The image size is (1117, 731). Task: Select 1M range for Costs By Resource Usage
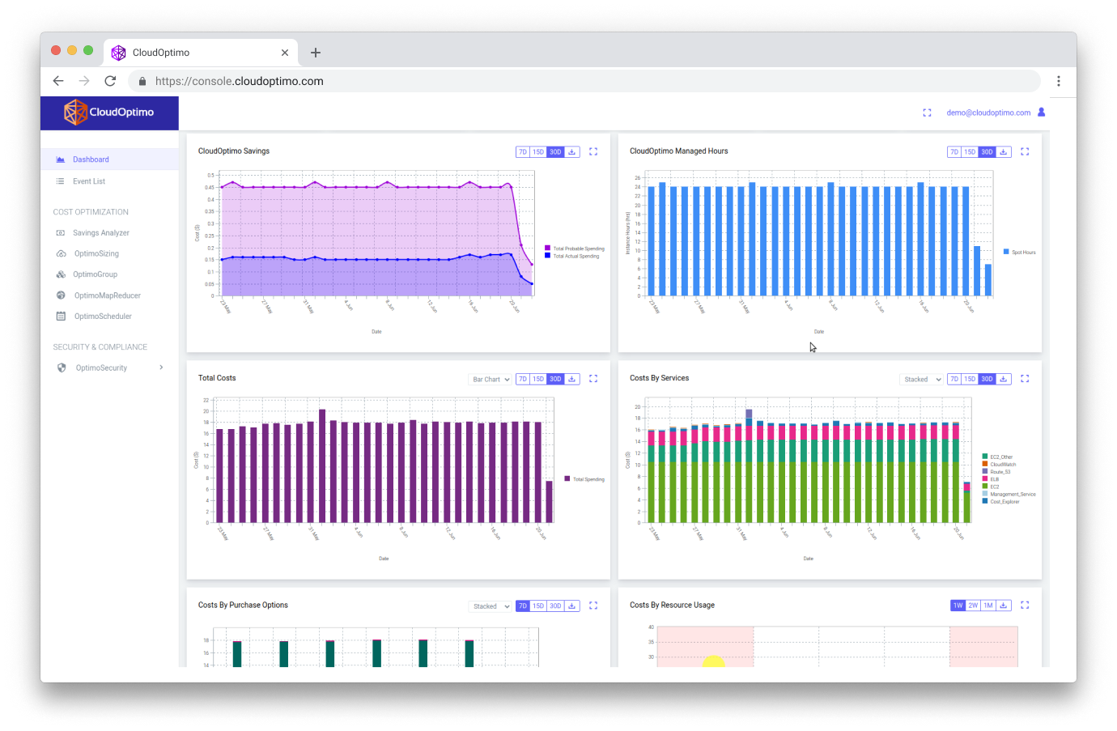(x=988, y=606)
